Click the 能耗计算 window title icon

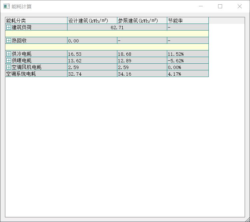6,6
